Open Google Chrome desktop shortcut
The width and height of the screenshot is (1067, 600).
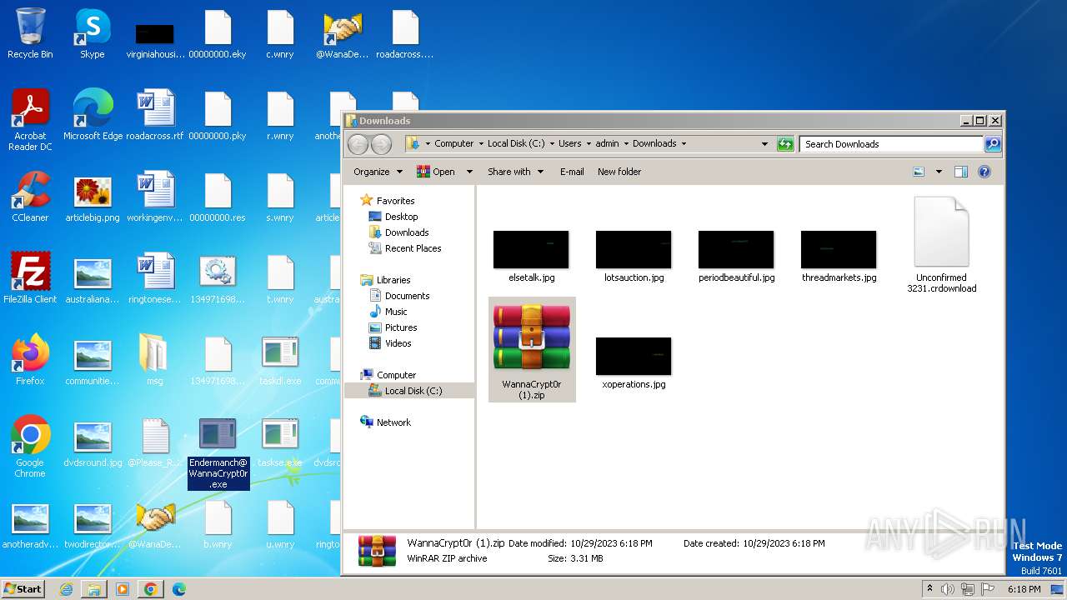pos(30,447)
